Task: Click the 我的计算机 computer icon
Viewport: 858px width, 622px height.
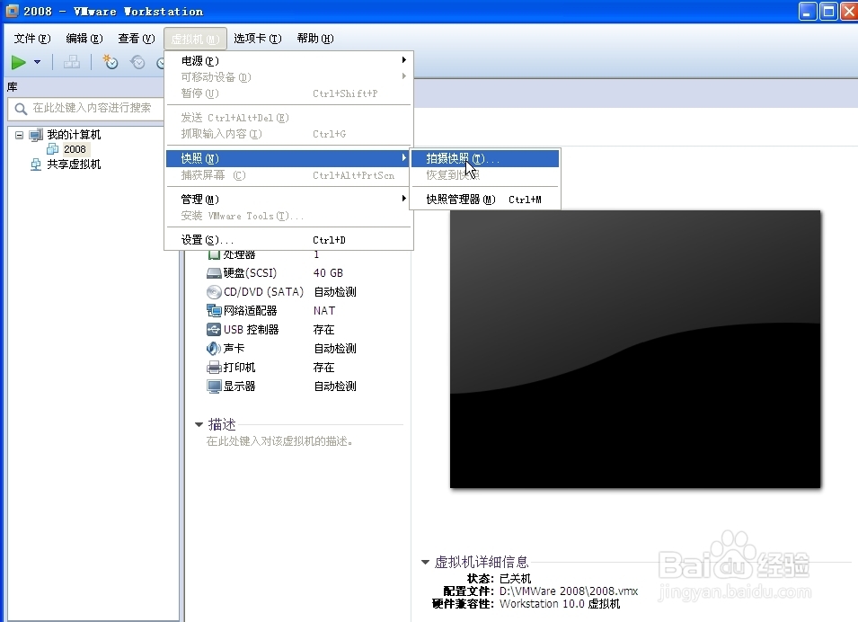Action: (x=36, y=135)
